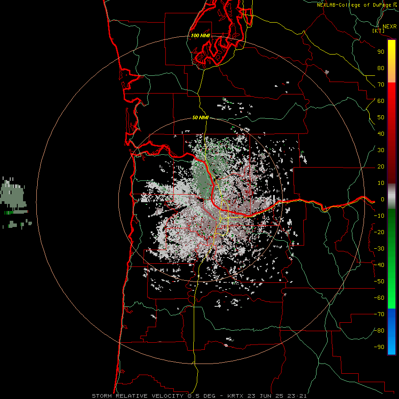Viewport: 399px width, 399px height.
Task: Click the gray zero-velocity segment of color bar
Action: pyautogui.click(x=391, y=196)
